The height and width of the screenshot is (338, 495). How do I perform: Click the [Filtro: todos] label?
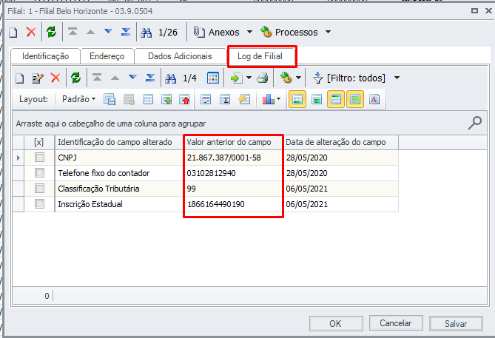pos(356,78)
